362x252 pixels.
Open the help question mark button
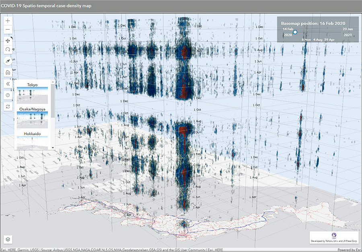pyautogui.click(x=8, y=95)
